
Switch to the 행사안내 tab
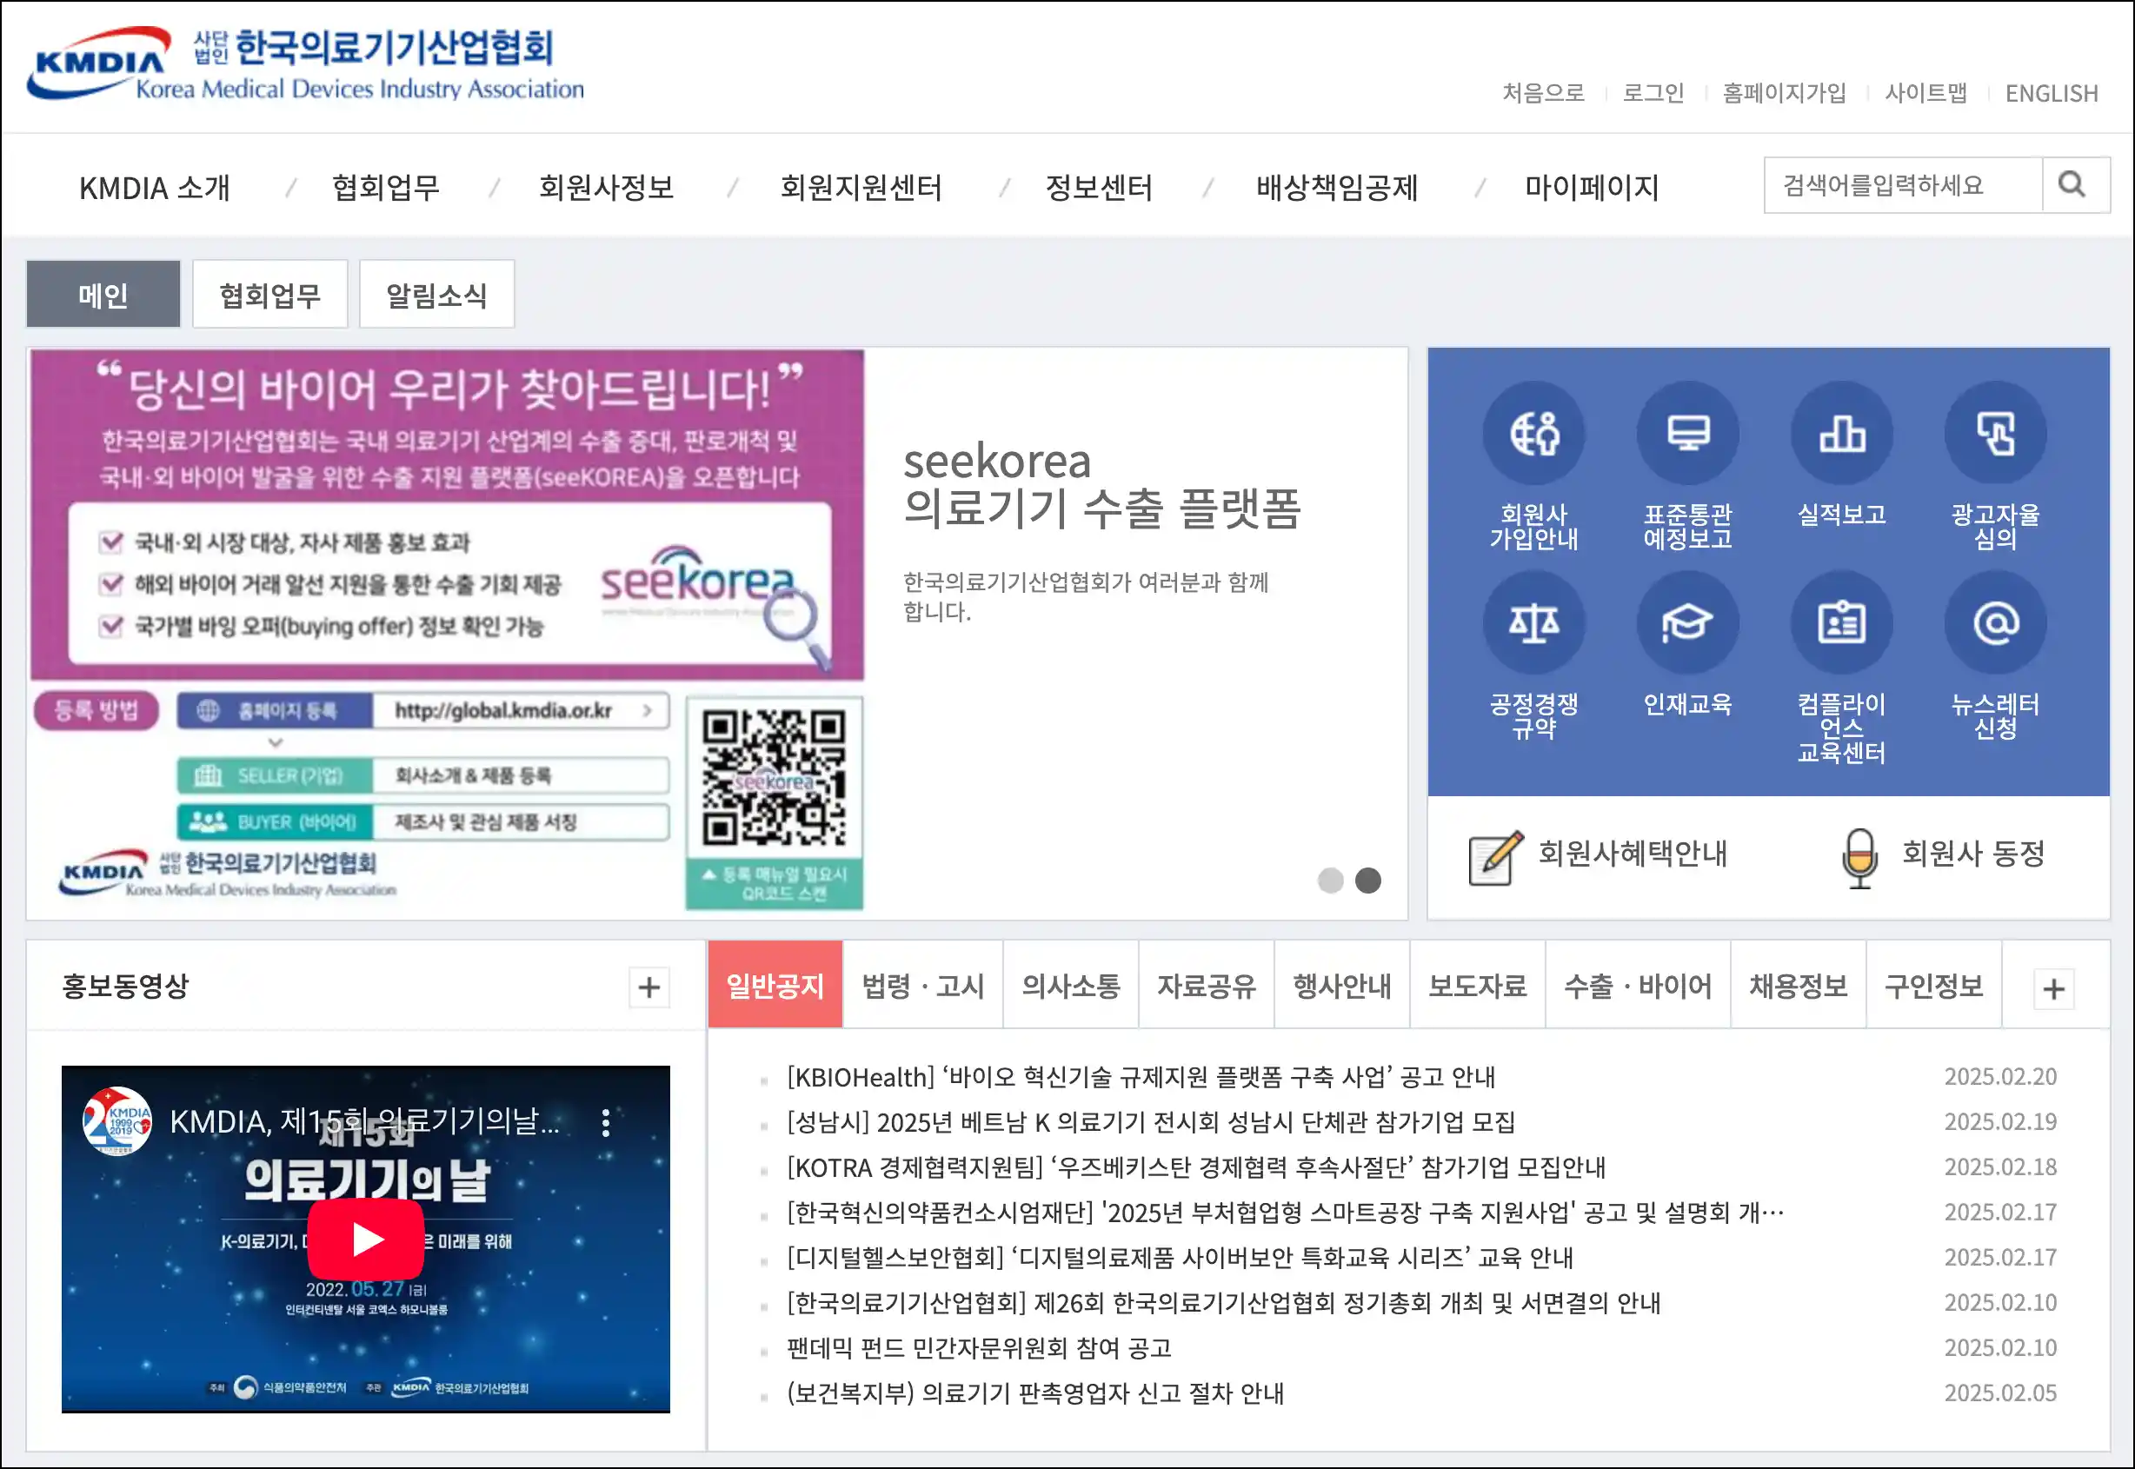tap(1341, 985)
